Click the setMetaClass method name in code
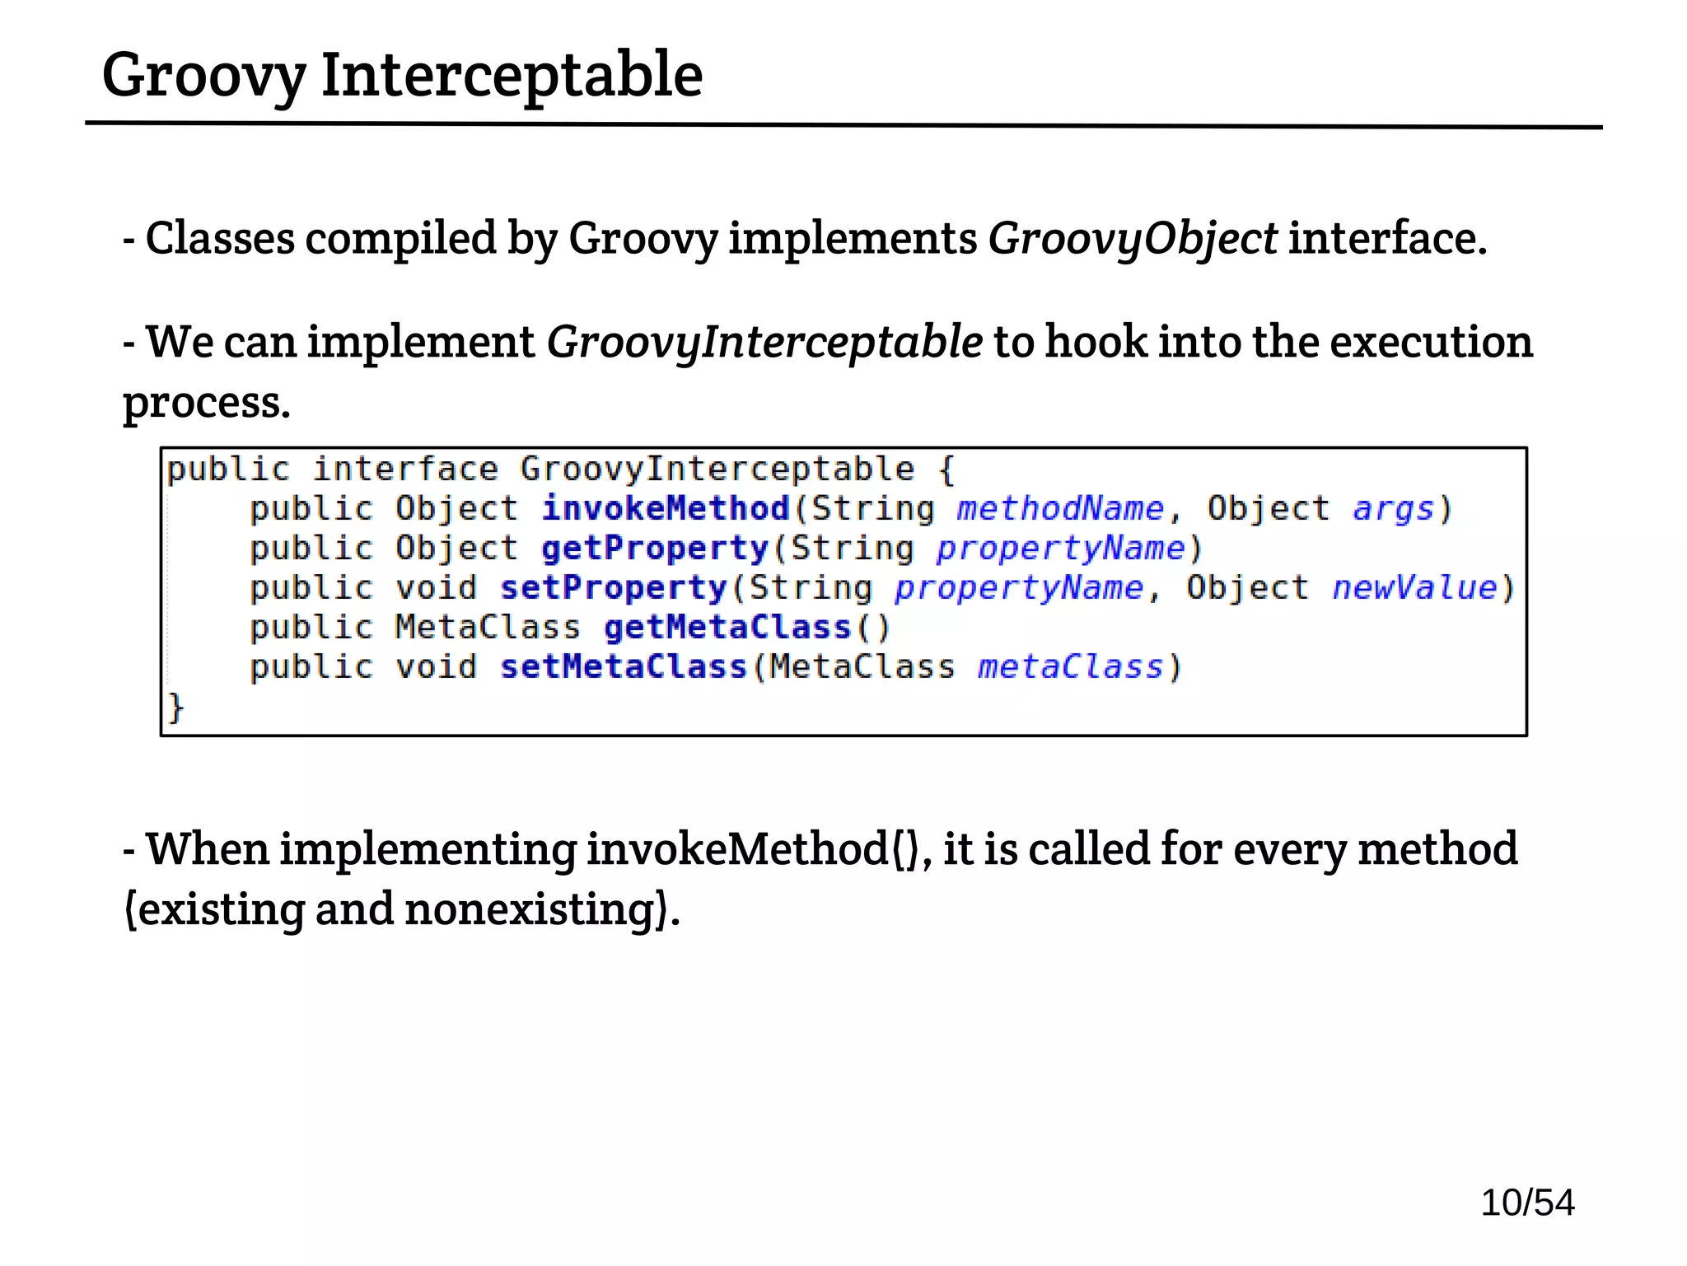 pos(623,667)
